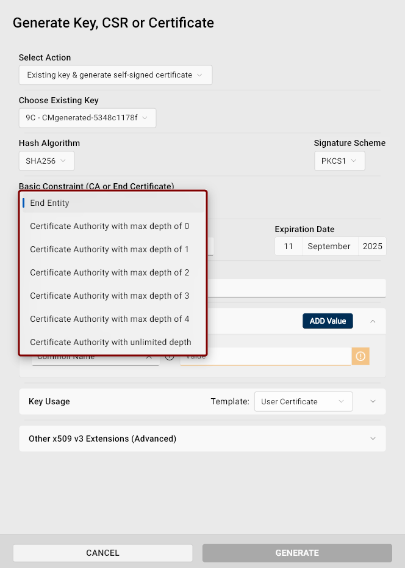Click the orange warning icon beside Value field

pyautogui.click(x=360, y=356)
